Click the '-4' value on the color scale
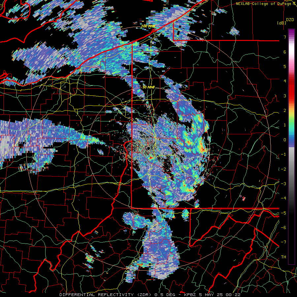Image resolution: width=297 pixels, height=297 pixels. click(283, 198)
